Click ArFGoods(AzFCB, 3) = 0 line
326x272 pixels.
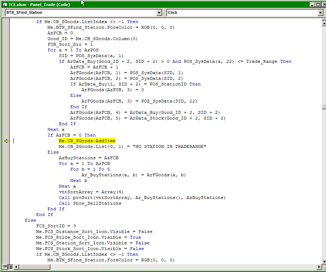click(113, 90)
